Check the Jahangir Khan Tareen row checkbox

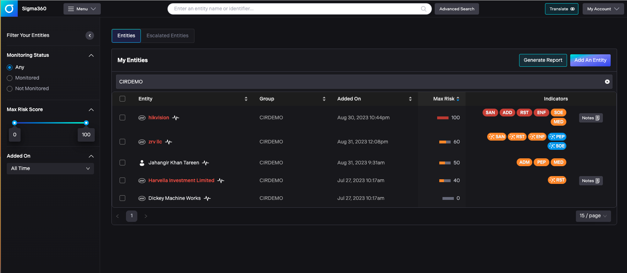(x=122, y=163)
